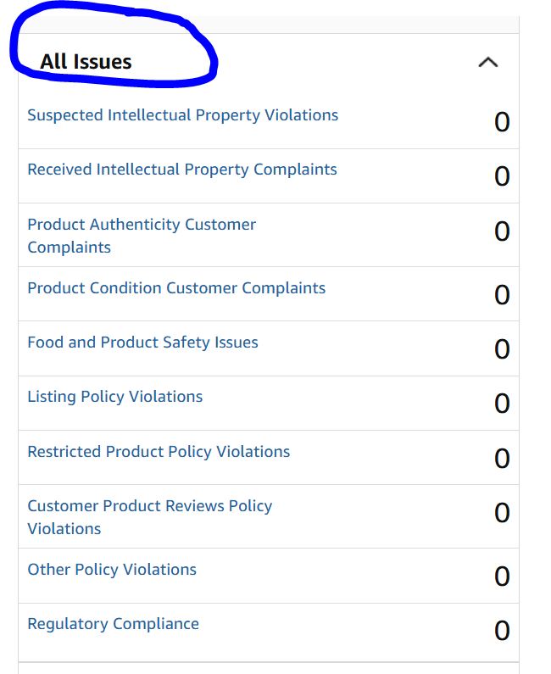Click the Product Authenticity Complaints count
The image size is (551, 674).
point(502,231)
